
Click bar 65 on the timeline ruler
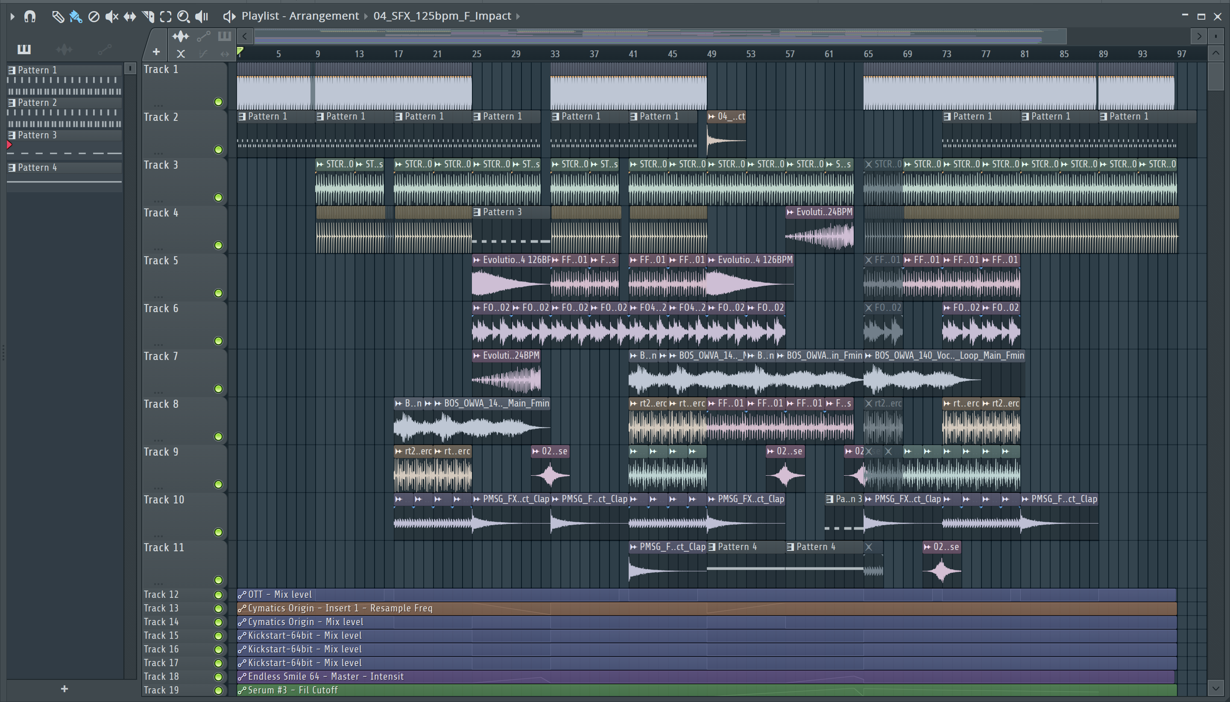tap(868, 54)
